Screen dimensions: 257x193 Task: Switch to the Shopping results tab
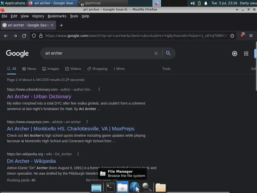[97, 69]
